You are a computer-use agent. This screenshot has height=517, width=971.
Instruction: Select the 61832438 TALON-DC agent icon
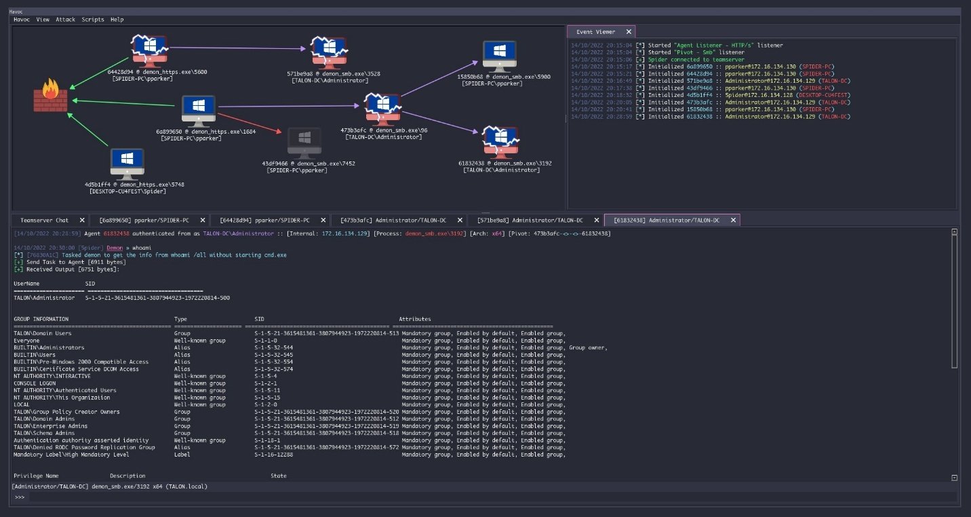(501, 141)
